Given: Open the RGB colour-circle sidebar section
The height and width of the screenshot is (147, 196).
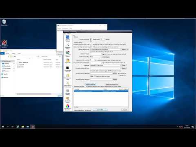Looking at the screenshot, I should 68,107.
